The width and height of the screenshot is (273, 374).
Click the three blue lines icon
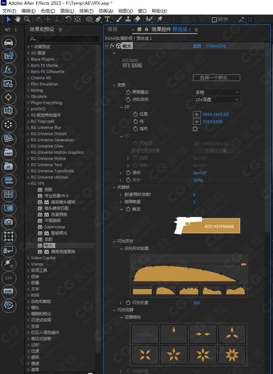coord(9,181)
